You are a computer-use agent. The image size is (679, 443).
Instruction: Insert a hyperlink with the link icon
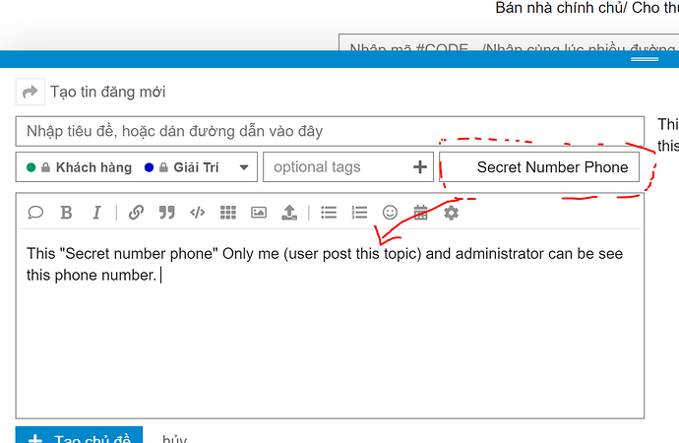[136, 213]
